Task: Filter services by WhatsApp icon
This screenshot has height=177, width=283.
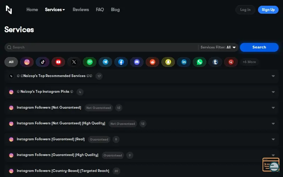Action: tap(200, 62)
